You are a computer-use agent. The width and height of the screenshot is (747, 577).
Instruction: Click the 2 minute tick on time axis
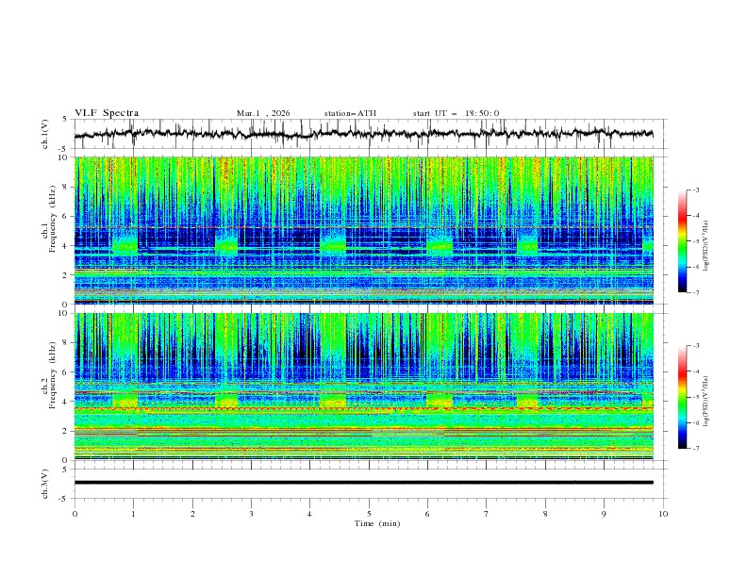click(192, 514)
